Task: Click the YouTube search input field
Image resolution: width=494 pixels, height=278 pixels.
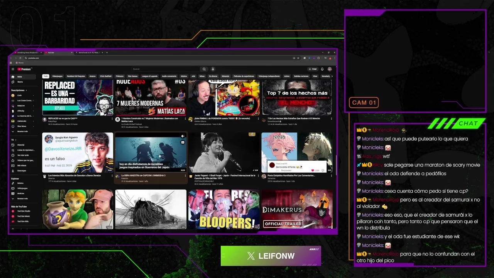Action: click(x=165, y=69)
